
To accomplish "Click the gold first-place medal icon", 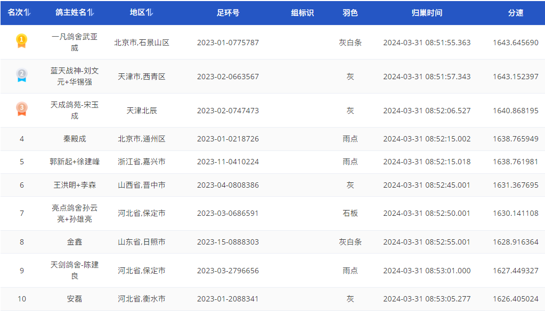I will (21, 41).
